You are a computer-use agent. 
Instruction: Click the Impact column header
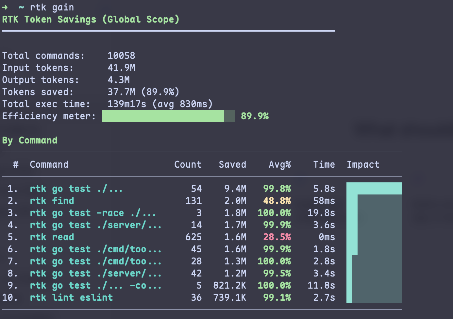coord(363,164)
